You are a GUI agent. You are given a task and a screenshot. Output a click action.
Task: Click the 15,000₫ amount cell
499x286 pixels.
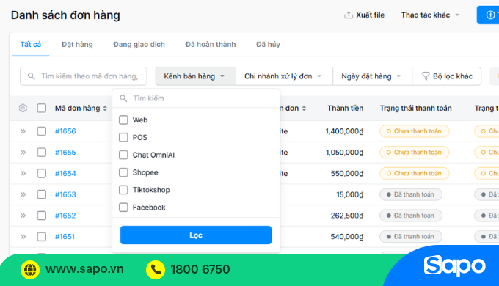pyautogui.click(x=350, y=194)
